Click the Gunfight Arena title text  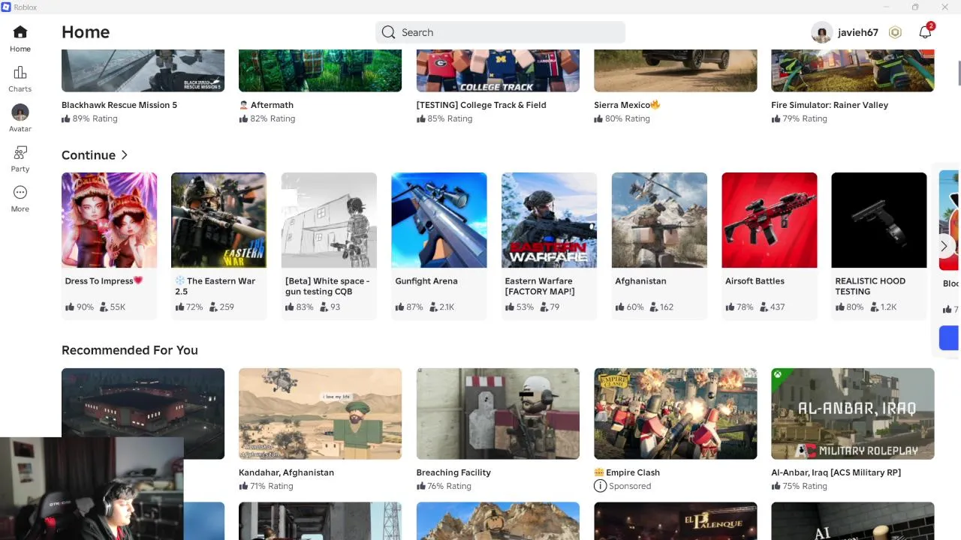pyautogui.click(x=426, y=281)
